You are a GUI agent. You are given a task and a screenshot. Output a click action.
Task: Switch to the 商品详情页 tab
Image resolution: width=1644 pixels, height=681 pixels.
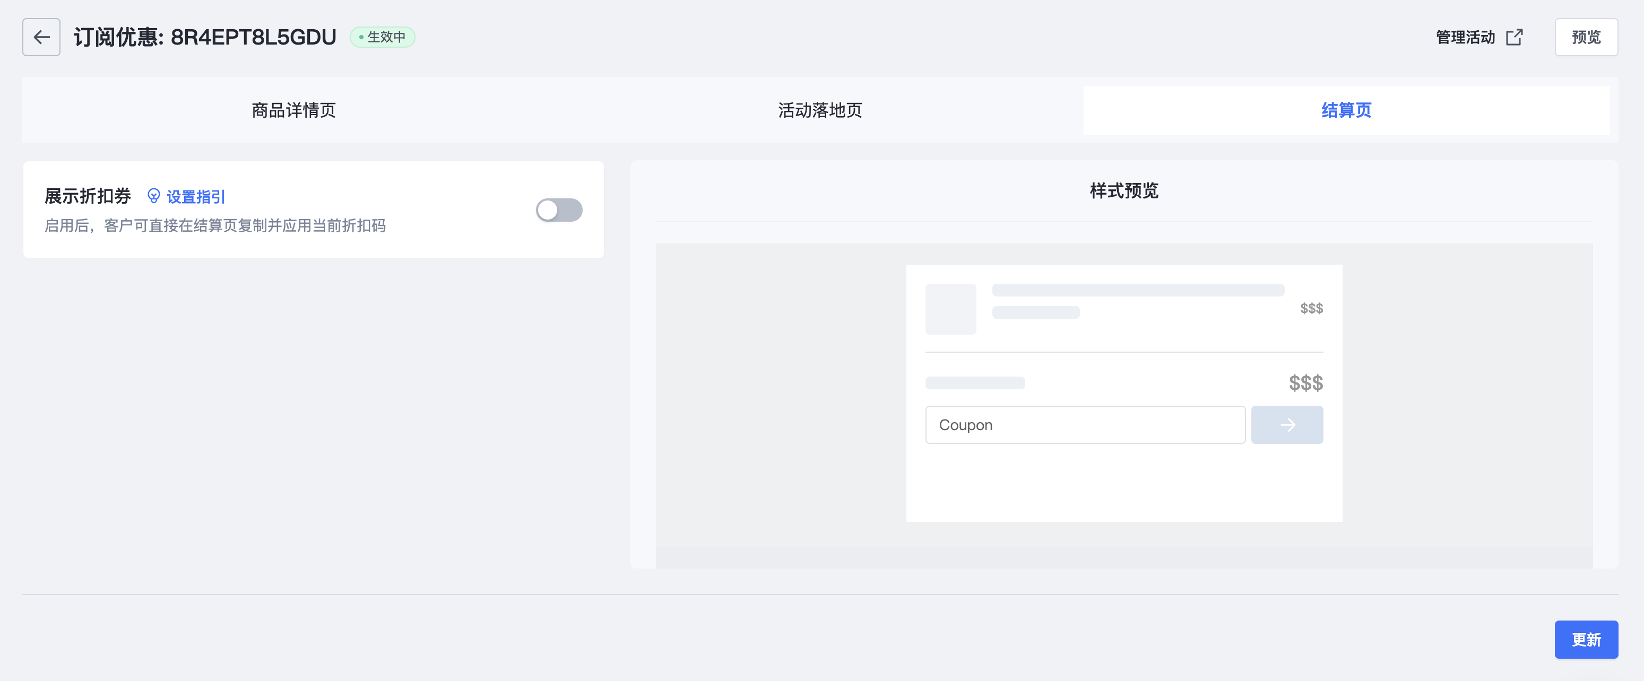click(x=293, y=110)
